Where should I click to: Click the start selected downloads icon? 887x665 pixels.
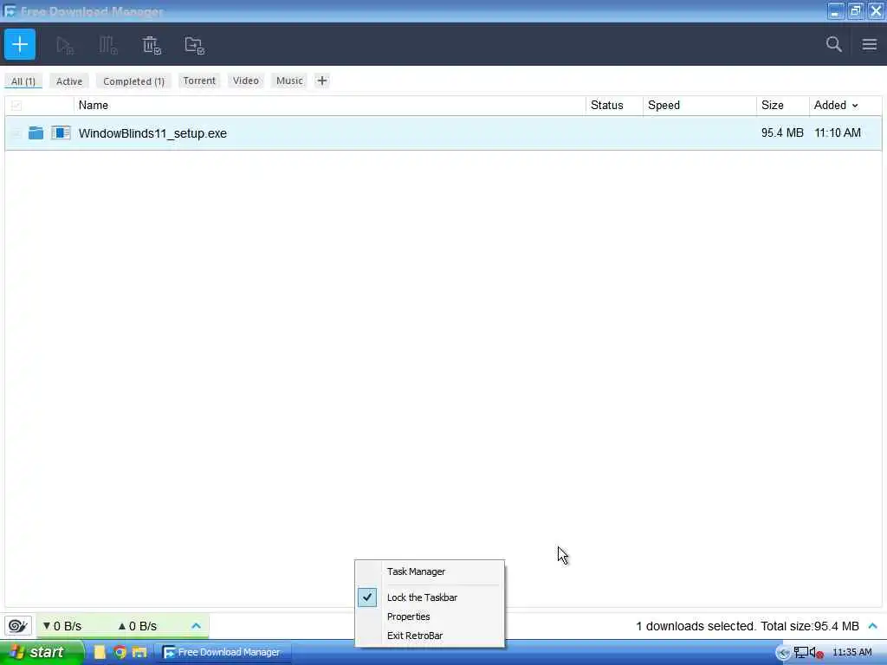pos(65,45)
